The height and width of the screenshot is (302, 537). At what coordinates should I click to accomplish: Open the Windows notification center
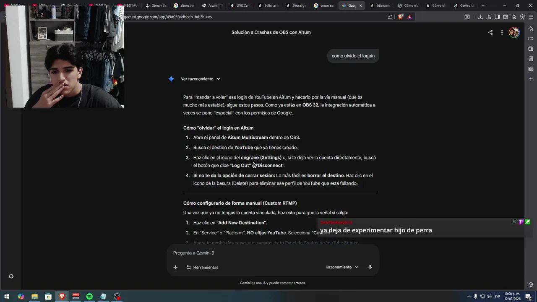point(528,297)
